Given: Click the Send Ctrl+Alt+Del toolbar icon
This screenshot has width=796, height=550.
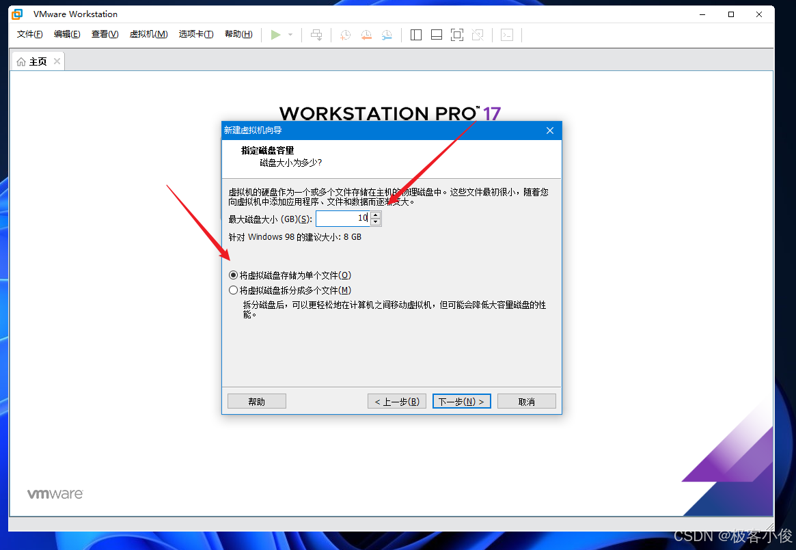Looking at the screenshot, I should [x=316, y=35].
